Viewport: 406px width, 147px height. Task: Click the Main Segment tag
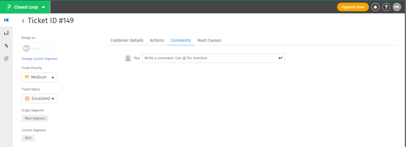(x=35, y=118)
